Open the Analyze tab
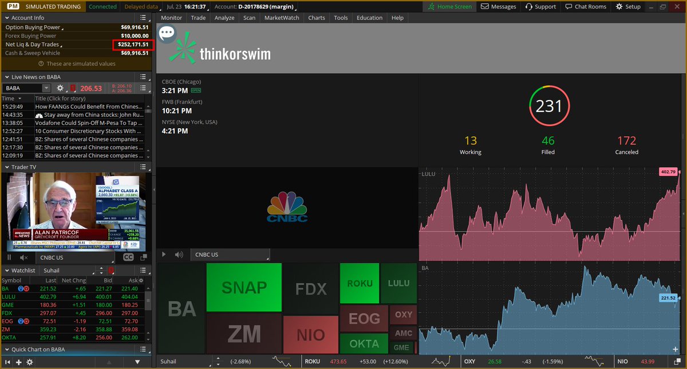This screenshot has height=369, width=687. (x=224, y=18)
